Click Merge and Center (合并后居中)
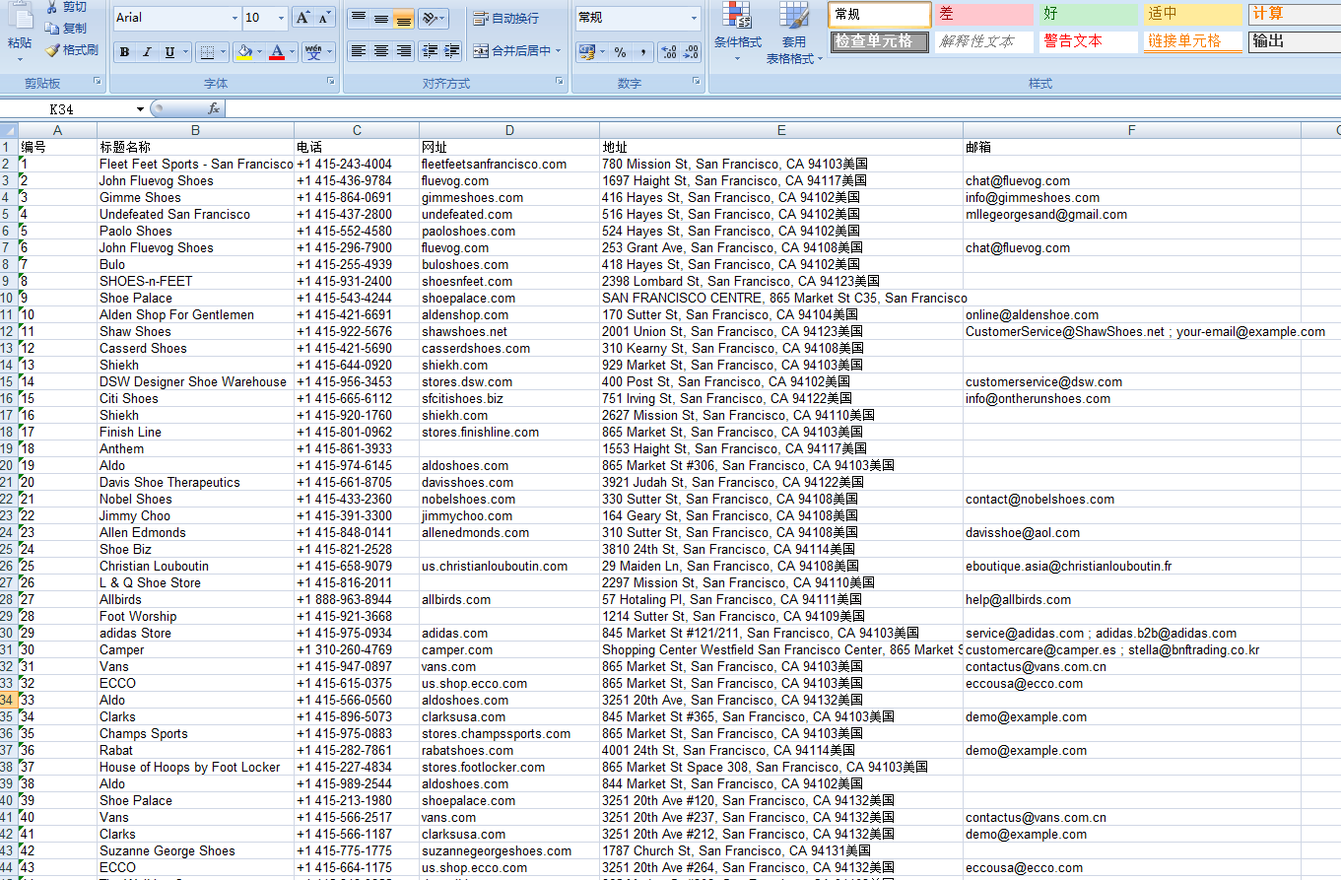Image resolution: width=1341 pixels, height=880 pixels. [x=511, y=51]
